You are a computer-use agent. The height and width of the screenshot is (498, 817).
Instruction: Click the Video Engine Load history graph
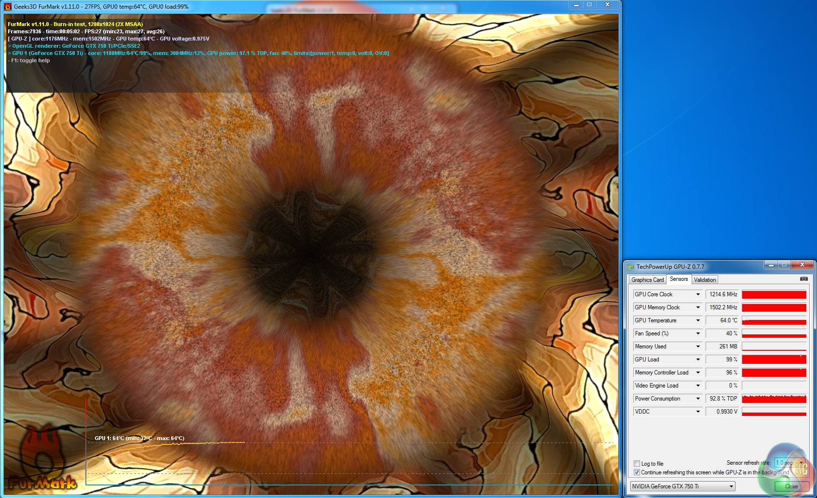point(774,386)
